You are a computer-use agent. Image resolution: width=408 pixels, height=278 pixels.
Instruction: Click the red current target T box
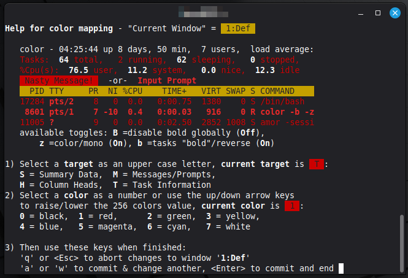pos(317,164)
